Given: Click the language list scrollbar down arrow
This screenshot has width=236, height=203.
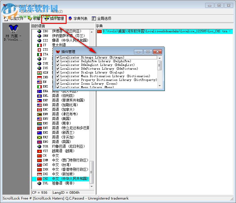Looking at the screenshot, I should [91, 187].
